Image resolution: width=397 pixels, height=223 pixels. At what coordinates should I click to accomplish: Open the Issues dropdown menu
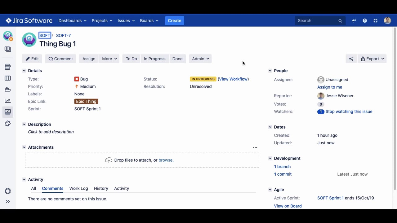click(x=126, y=21)
